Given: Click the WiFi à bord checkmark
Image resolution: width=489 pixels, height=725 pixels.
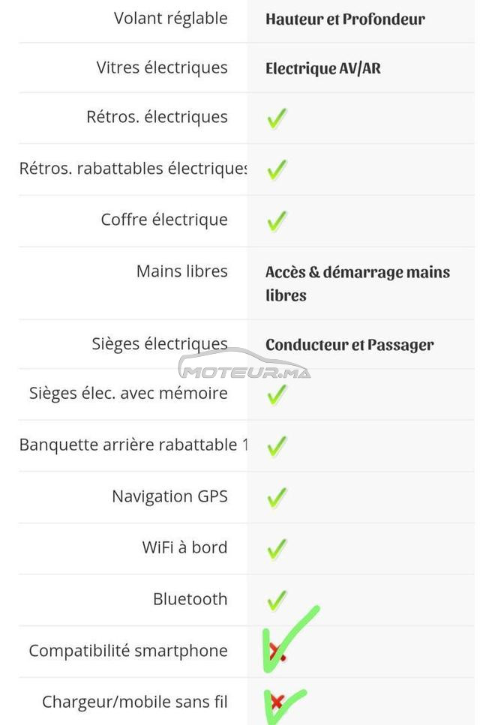Looking at the screenshot, I should pos(277,549).
